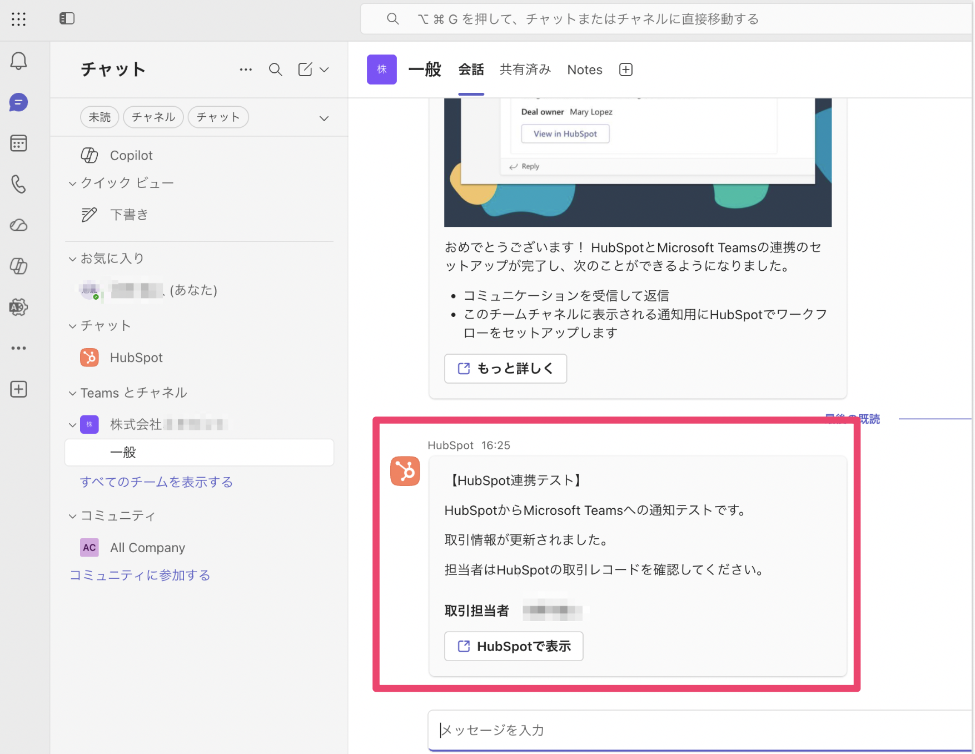Collapse the 株式会社 team
Viewport: 975px width, 754px height.
coord(72,425)
